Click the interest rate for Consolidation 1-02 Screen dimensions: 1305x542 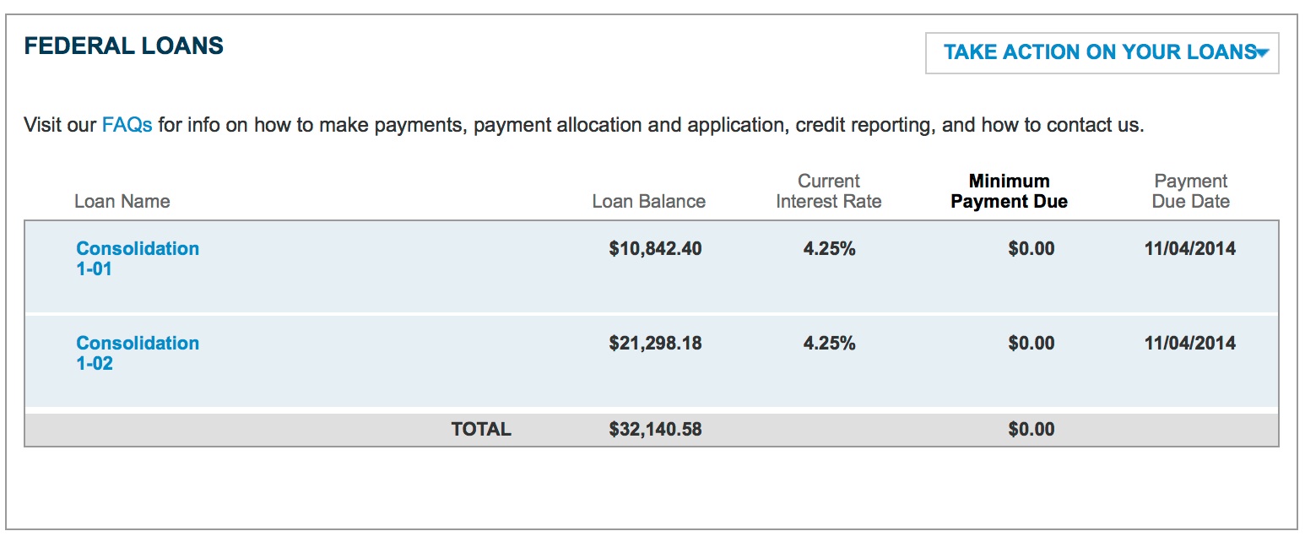[829, 343]
